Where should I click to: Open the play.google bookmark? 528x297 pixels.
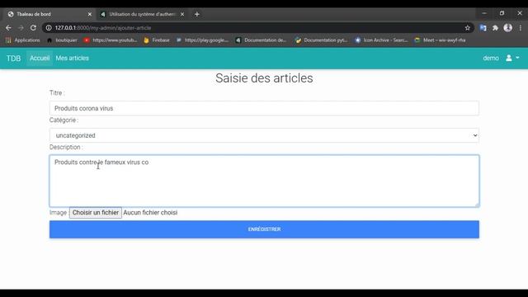pos(202,40)
